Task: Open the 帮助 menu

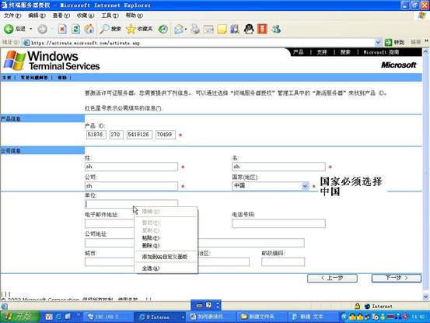Action: [134, 16]
